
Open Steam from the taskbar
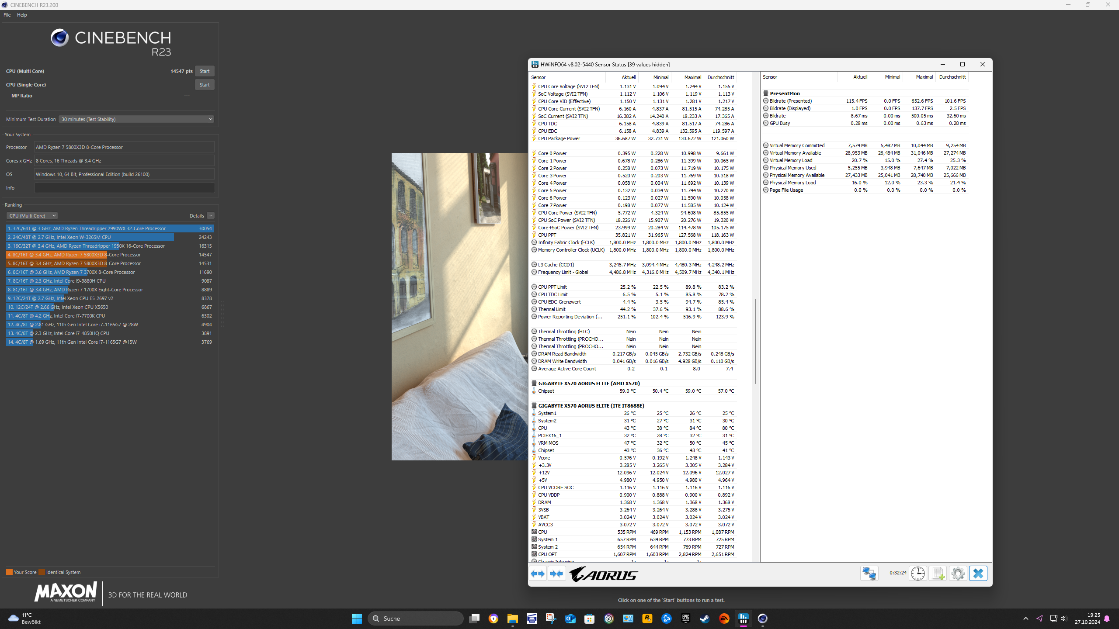pyautogui.click(x=705, y=619)
